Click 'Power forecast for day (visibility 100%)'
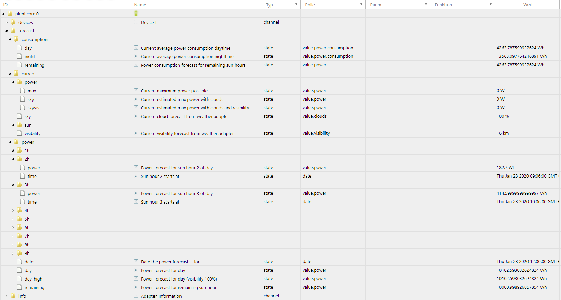The width and height of the screenshot is (561, 300). [x=179, y=279]
